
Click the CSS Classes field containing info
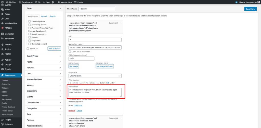coord(81,59)
